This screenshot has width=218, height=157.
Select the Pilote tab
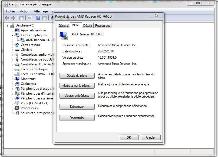pyautogui.click(x=75, y=25)
